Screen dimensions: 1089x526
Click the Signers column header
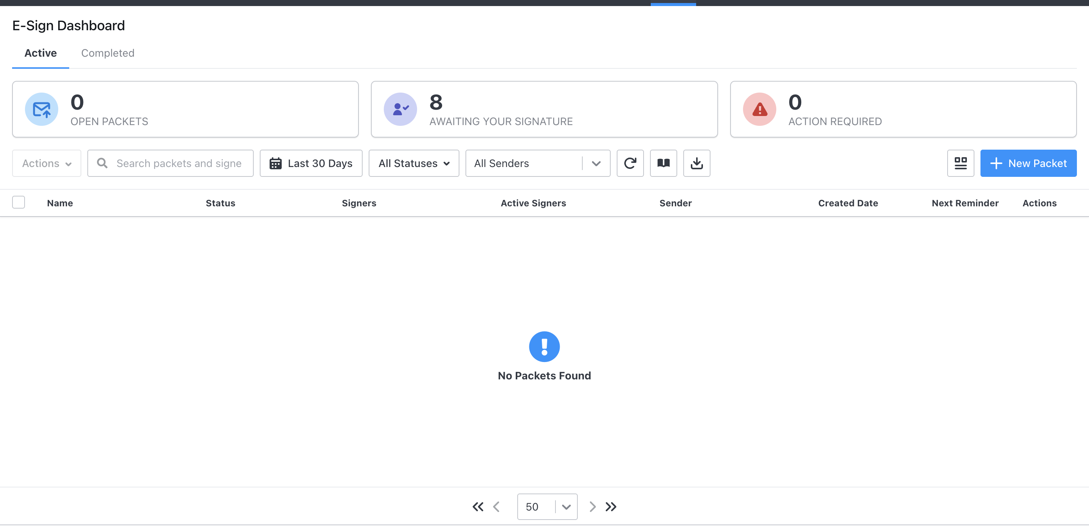[x=359, y=203]
